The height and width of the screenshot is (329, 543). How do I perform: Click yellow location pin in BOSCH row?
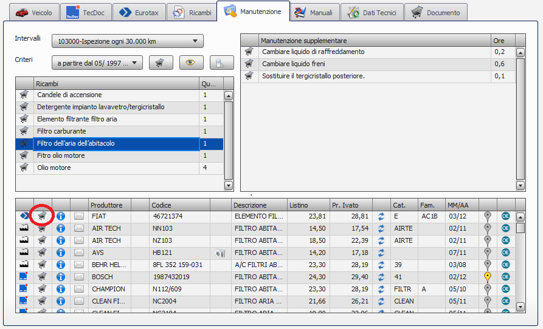pyautogui.click(x=487, y=277)
